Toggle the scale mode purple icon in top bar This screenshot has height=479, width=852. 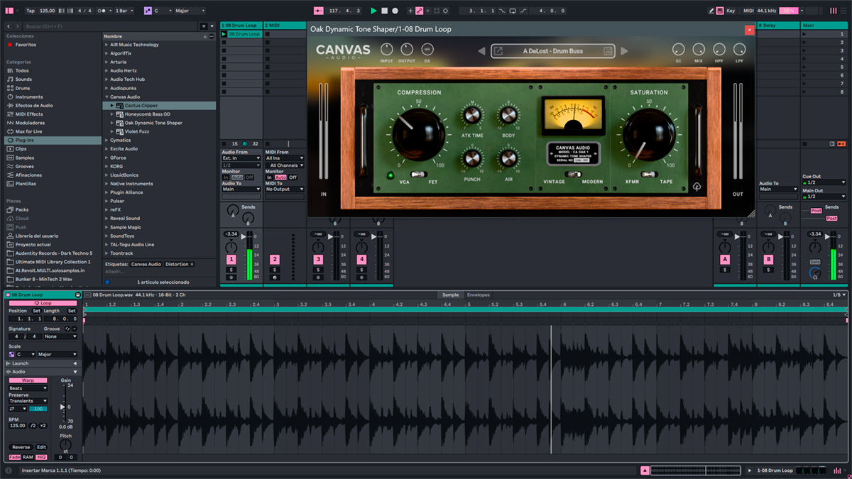(x=148, y=11)
